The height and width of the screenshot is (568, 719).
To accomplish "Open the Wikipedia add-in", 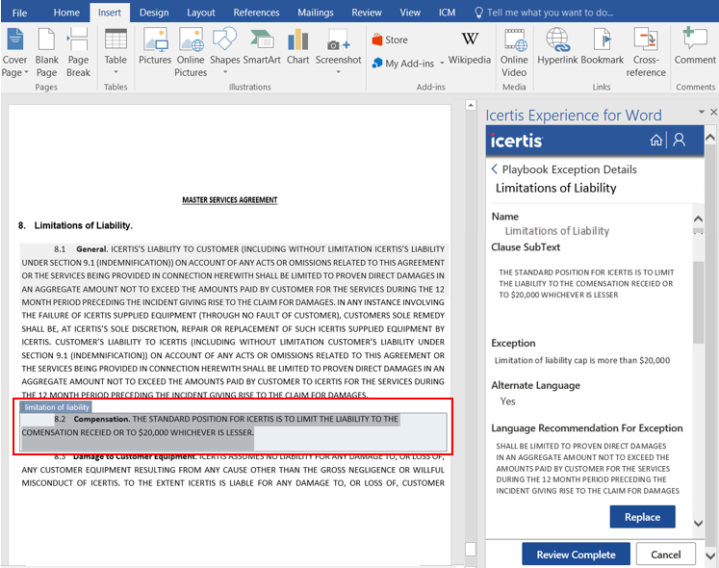I will tap(469, 47).
